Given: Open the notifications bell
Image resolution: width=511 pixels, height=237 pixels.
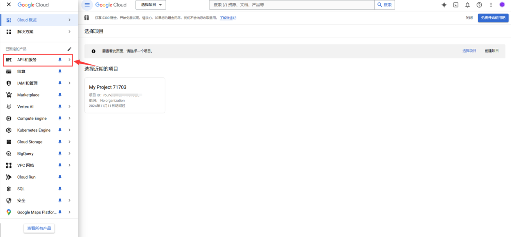Looking at the screenshot, I should click(467, 5).
